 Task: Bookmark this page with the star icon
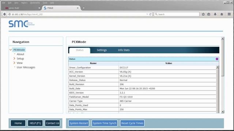203,14
